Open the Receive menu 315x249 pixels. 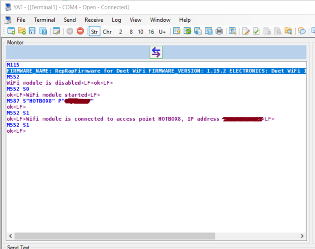click(x=94, y=20)
